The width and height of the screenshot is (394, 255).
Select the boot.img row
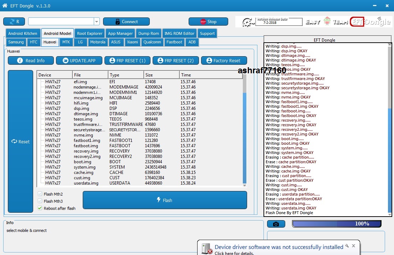click(x=140, y=162)
